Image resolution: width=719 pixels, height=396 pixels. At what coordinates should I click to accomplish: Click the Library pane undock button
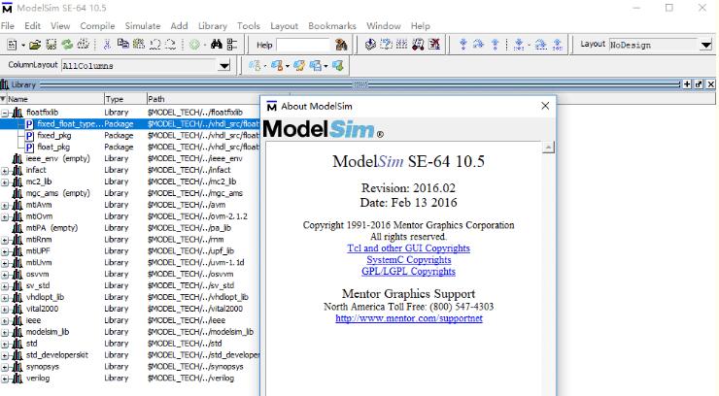pos(699,84)
